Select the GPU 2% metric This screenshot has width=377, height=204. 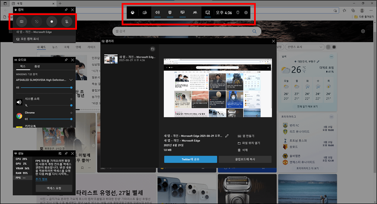(x=22, y=164)
